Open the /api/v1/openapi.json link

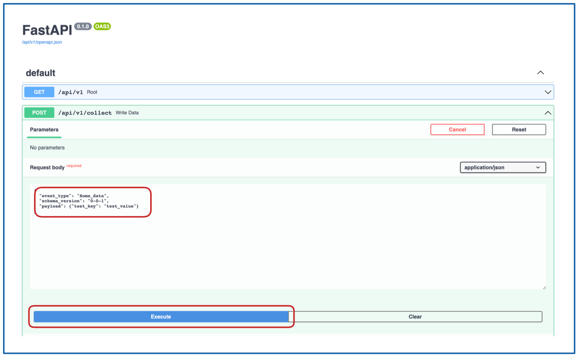pos(42,42)
